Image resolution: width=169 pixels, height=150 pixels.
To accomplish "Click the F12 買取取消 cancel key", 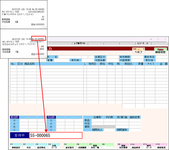I will [x=161, y=146].
